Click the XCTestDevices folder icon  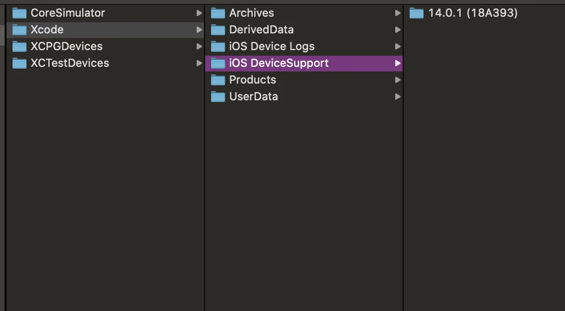19,63
